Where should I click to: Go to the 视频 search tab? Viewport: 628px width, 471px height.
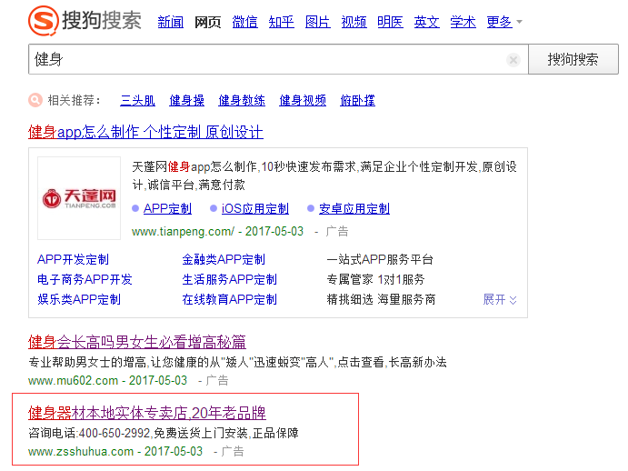354,22
